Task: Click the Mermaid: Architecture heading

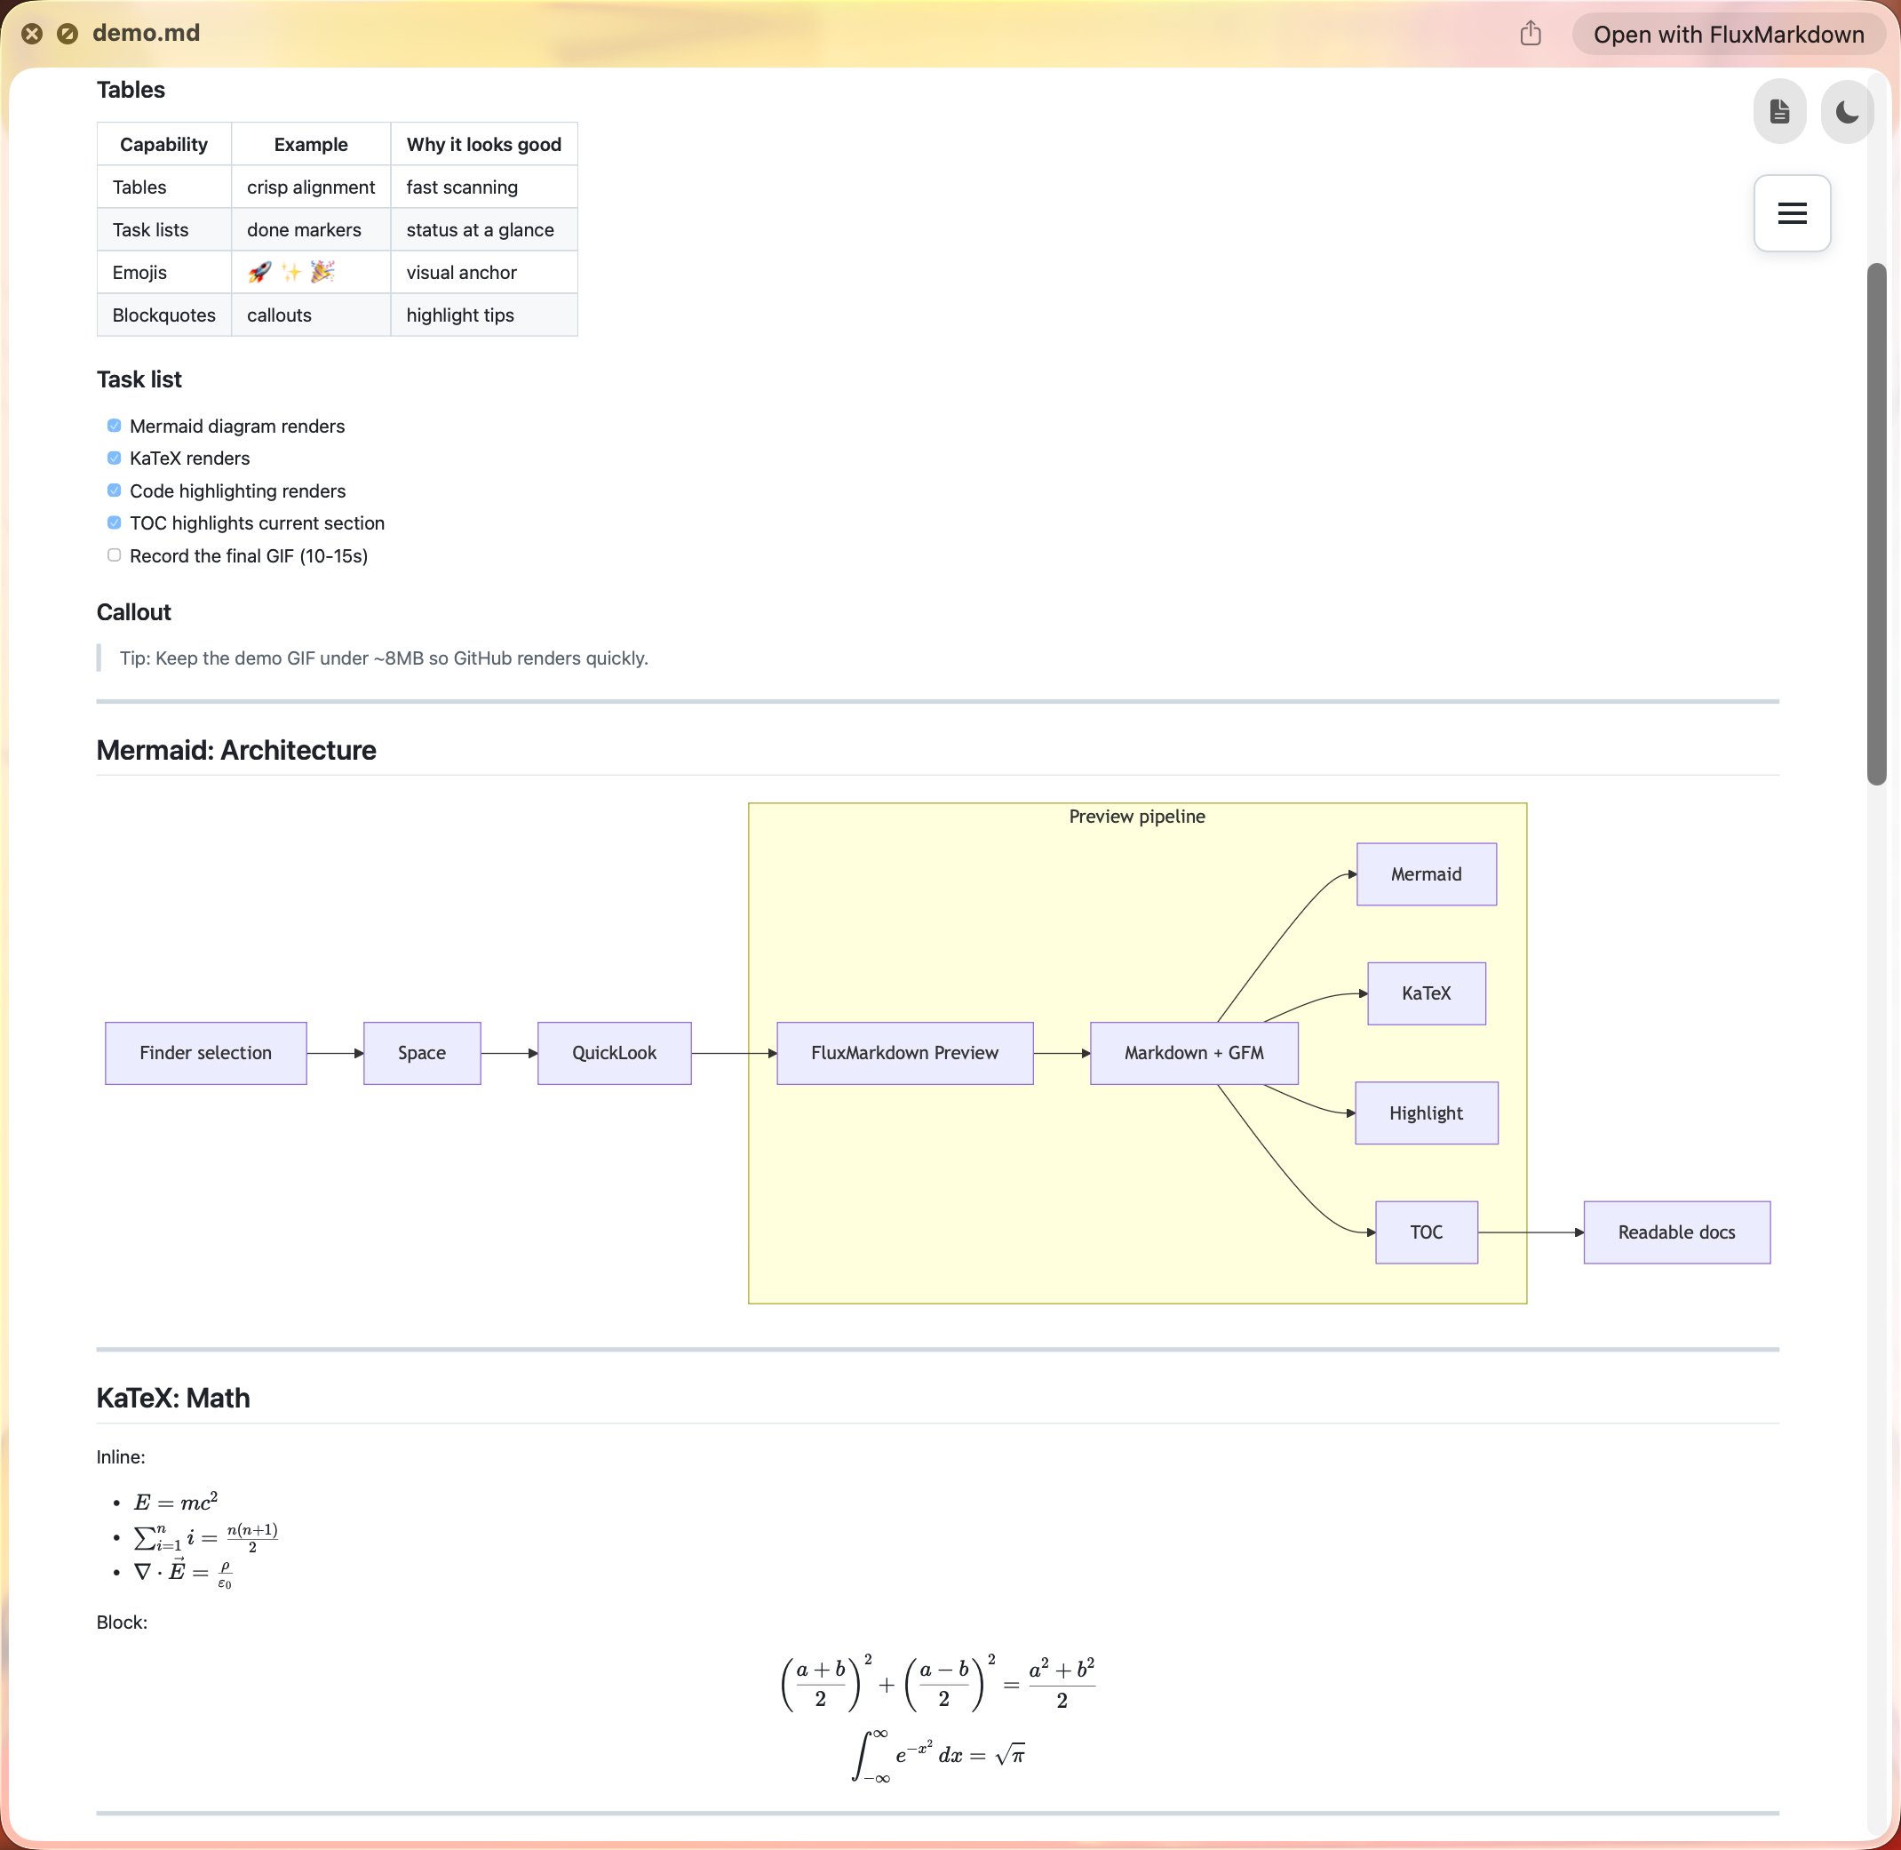Action: [x=236, y=750]
